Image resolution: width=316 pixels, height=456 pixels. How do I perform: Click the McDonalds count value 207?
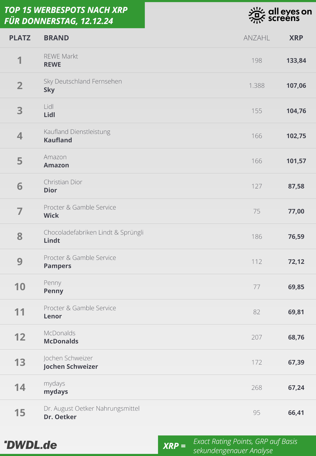[257, 337]
